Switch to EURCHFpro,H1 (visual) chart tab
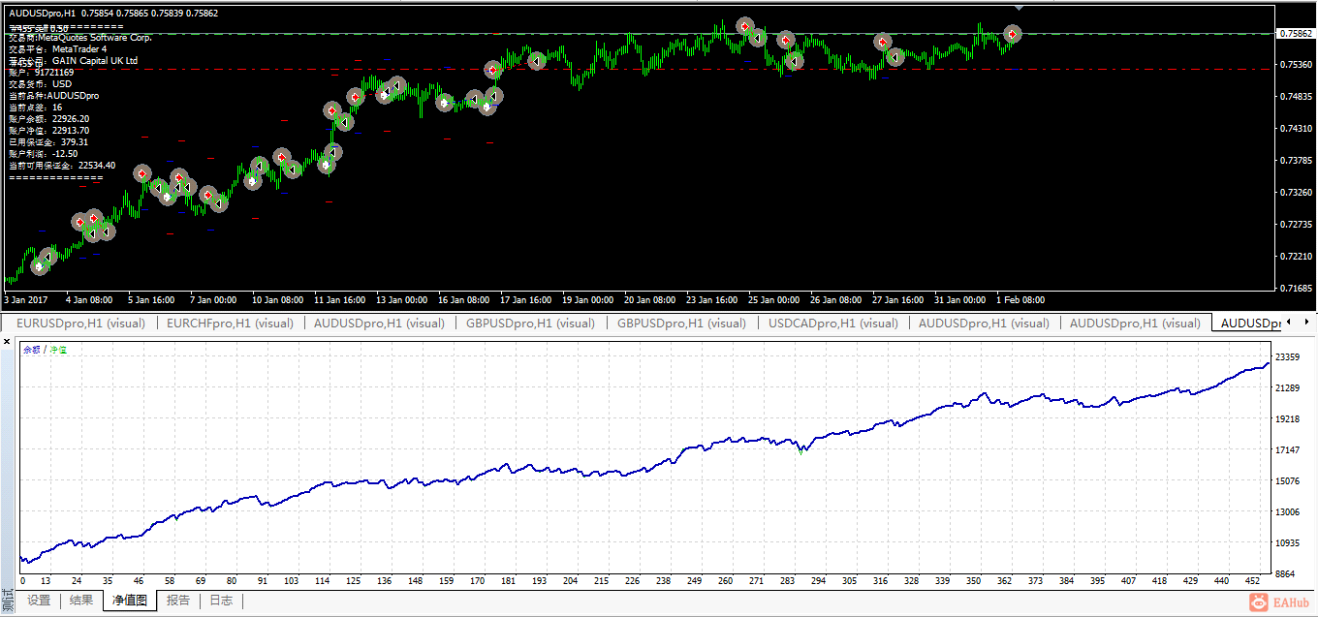Viewport: 1318px width, 617px height. coord(230,324)
